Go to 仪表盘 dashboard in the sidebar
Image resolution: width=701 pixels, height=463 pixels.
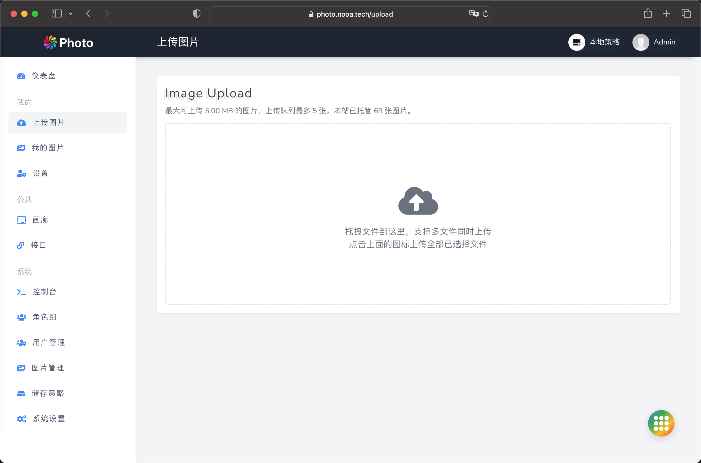tap(43, 76)
